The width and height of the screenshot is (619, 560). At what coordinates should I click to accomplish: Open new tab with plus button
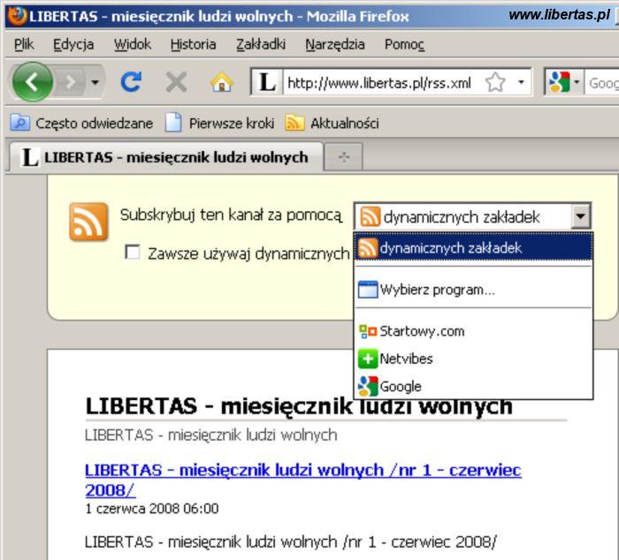click(x=344, y=157)
